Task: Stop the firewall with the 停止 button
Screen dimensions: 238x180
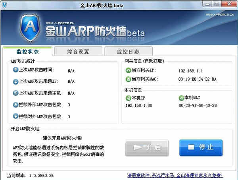Action: [201, 148]
